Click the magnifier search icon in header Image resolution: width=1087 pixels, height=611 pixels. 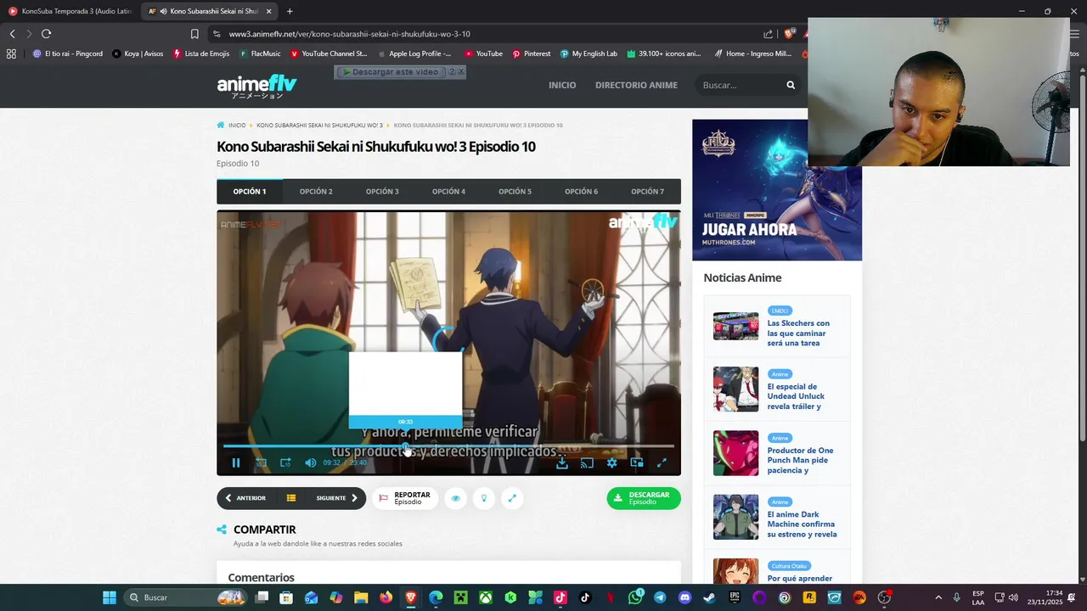[791, 85]
